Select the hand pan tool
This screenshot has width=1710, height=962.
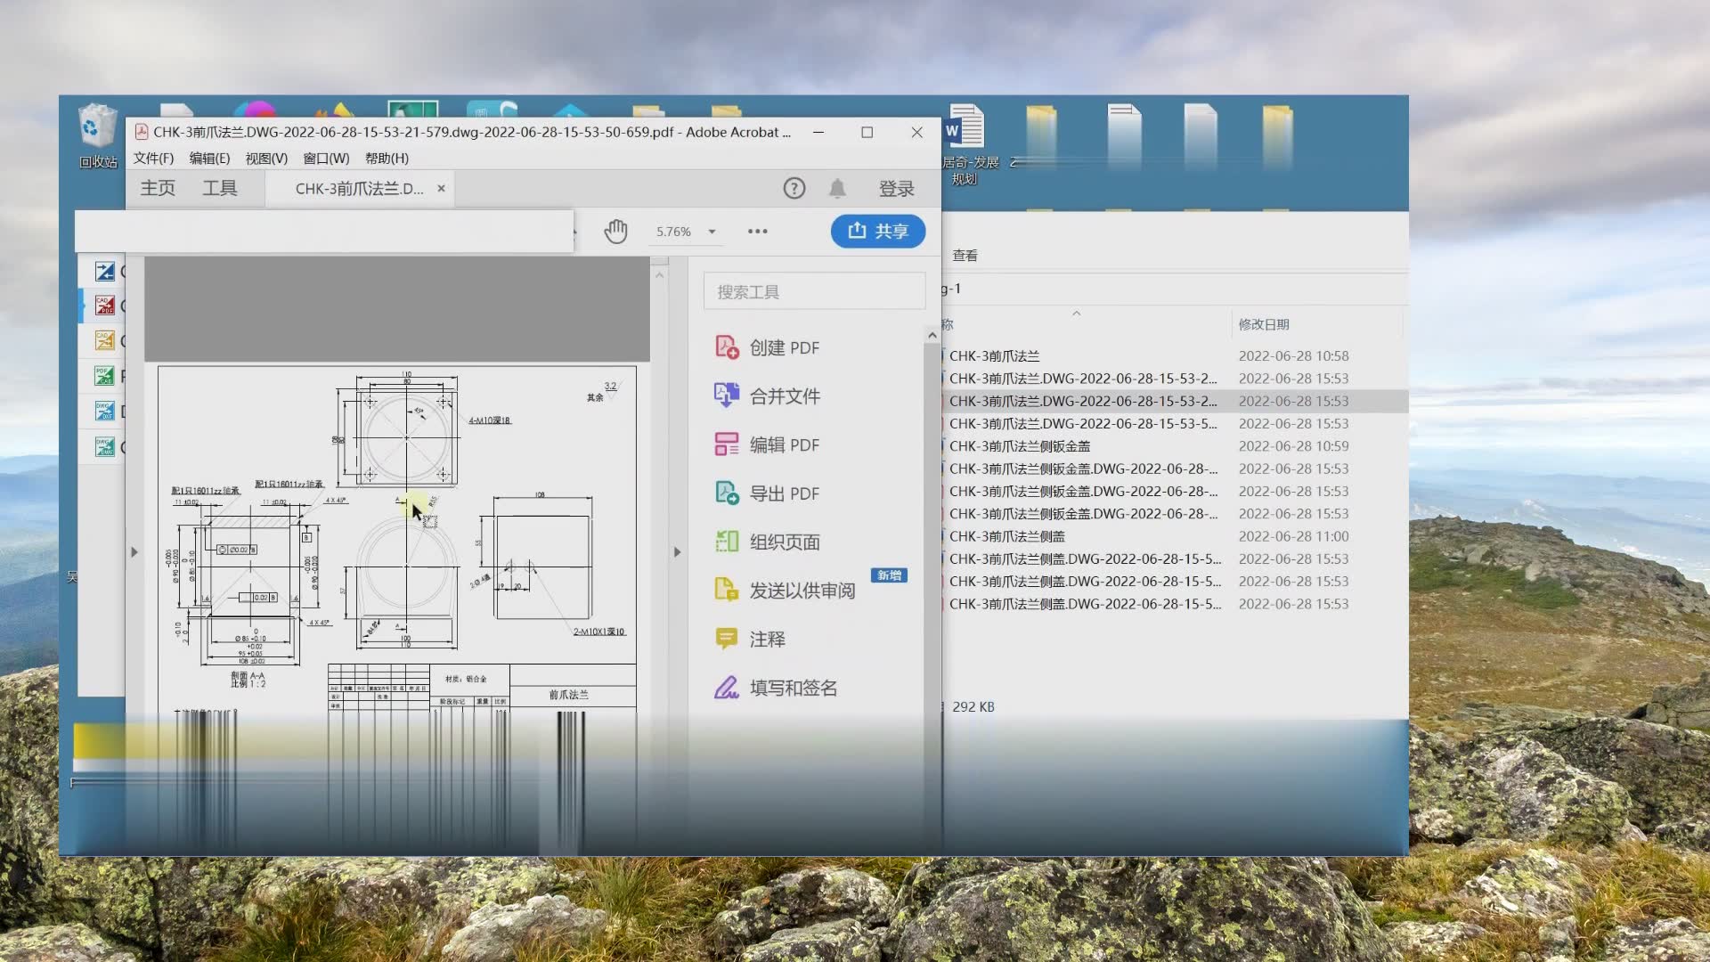pyautogui.click(x=615, y=232)
